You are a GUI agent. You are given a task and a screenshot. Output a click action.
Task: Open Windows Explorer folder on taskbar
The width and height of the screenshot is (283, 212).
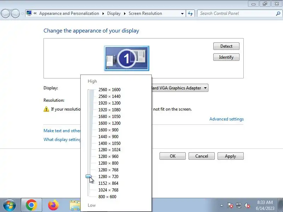[75, 206]
